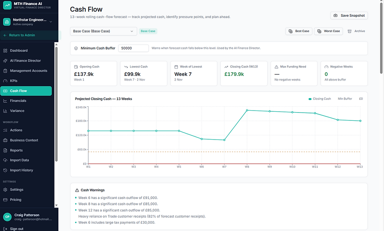The width and height of the screenshot is (384, 231).
Task: Click warning about Week 8 outflow of £85,000
Action: coord(118,204)
